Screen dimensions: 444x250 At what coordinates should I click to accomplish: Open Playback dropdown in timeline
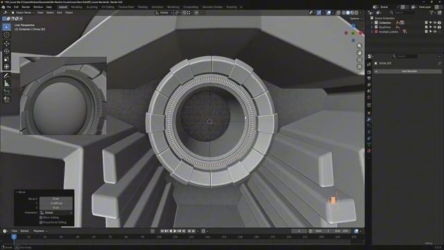[40, 231]
